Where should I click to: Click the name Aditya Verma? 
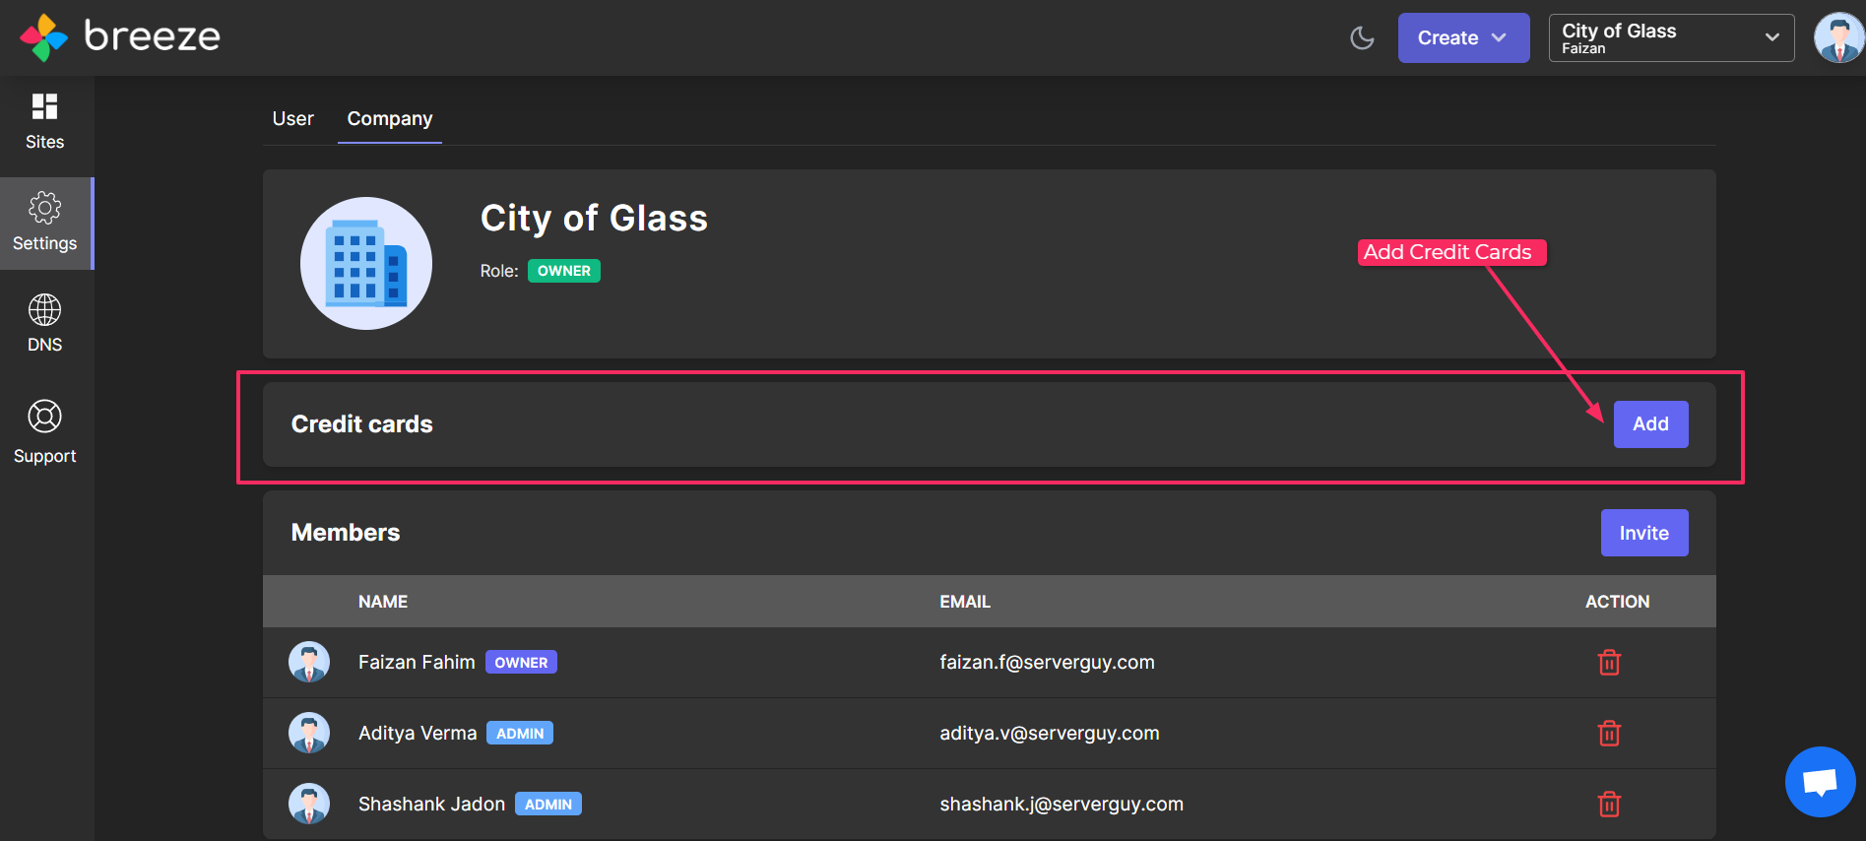click(x=418, y=733)
